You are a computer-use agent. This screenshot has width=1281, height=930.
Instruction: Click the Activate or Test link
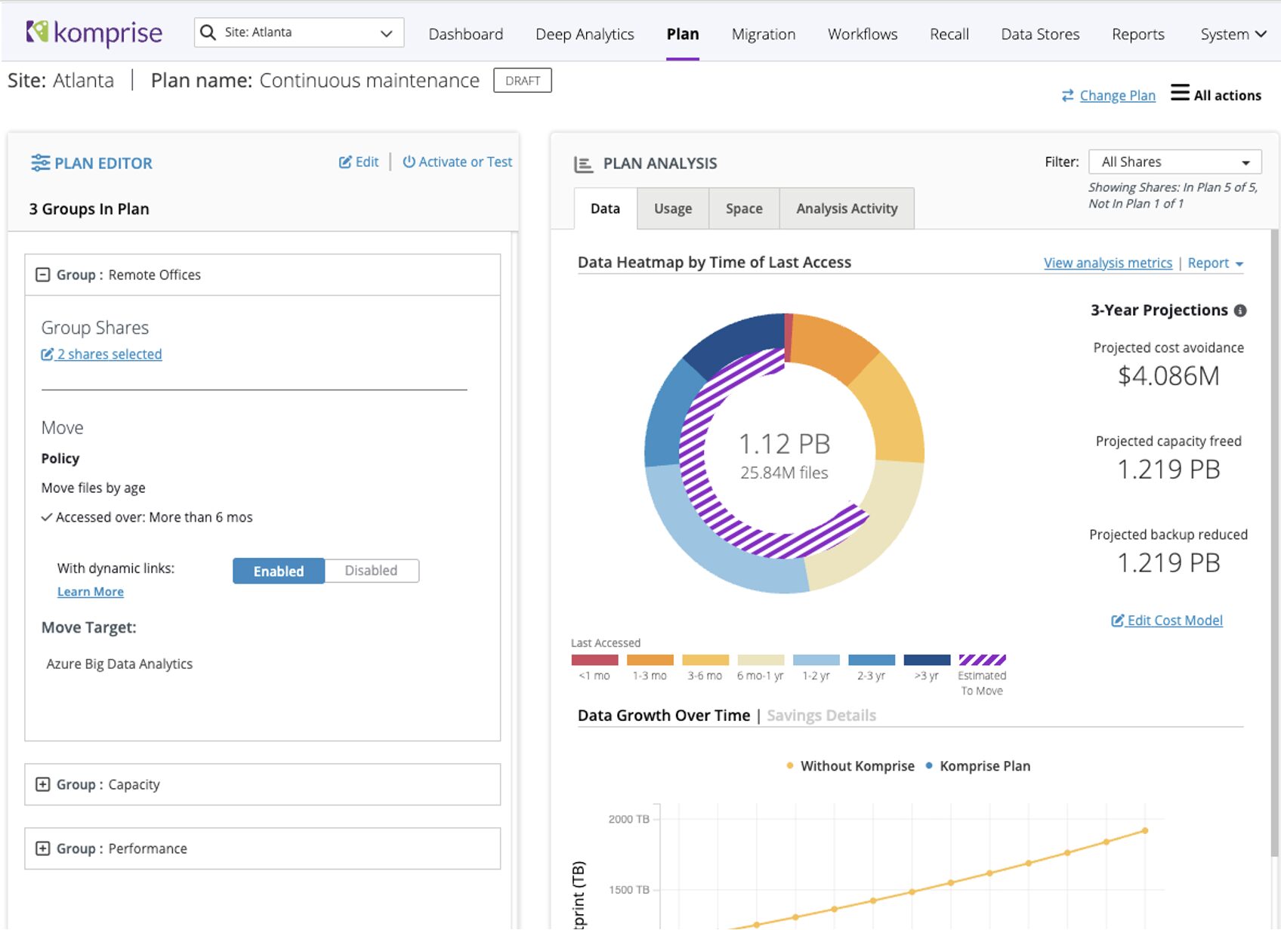click(465, 162)
